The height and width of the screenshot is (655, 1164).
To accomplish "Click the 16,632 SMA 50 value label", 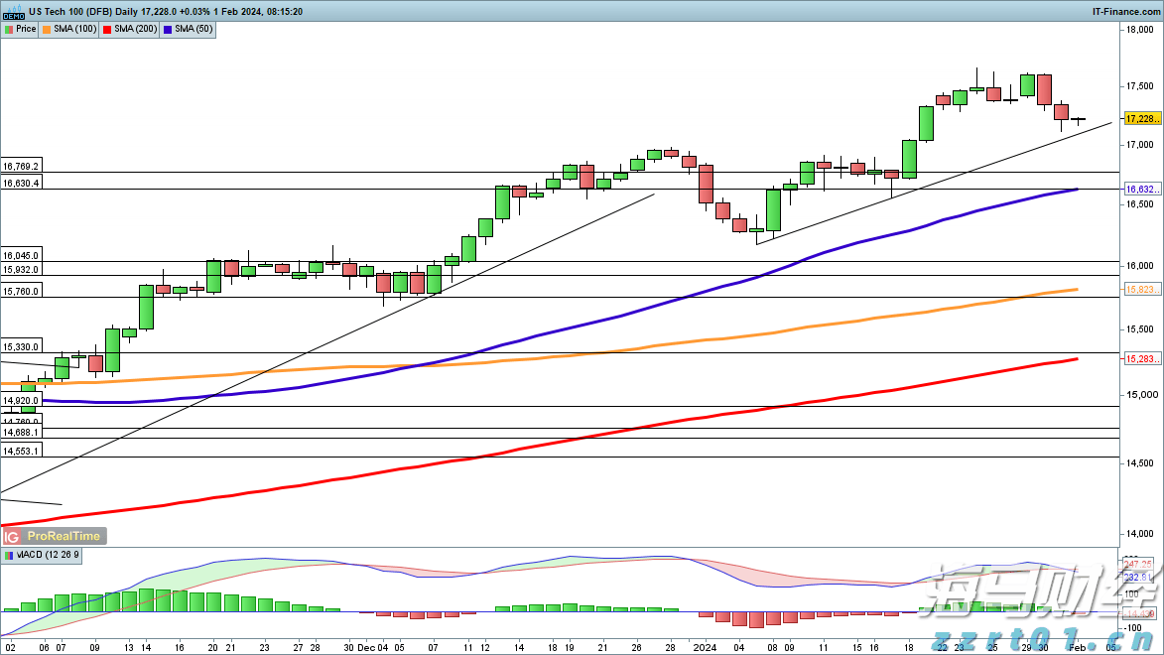I will (1141, 190).
